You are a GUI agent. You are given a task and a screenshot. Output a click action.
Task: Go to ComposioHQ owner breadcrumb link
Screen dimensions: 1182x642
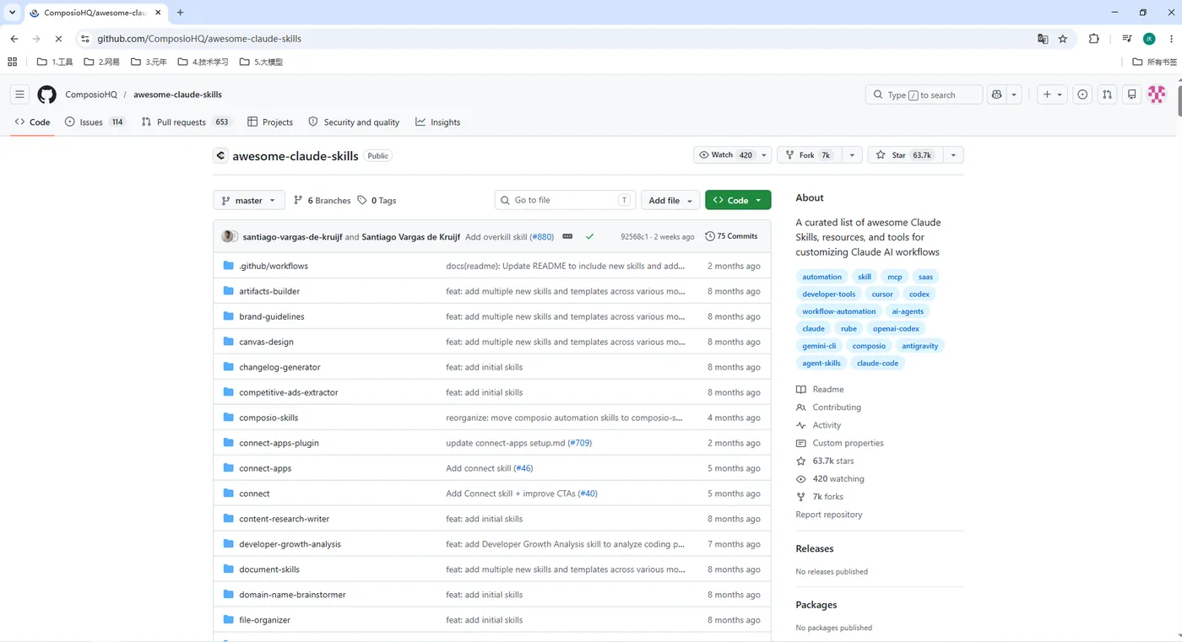(91, 94)
